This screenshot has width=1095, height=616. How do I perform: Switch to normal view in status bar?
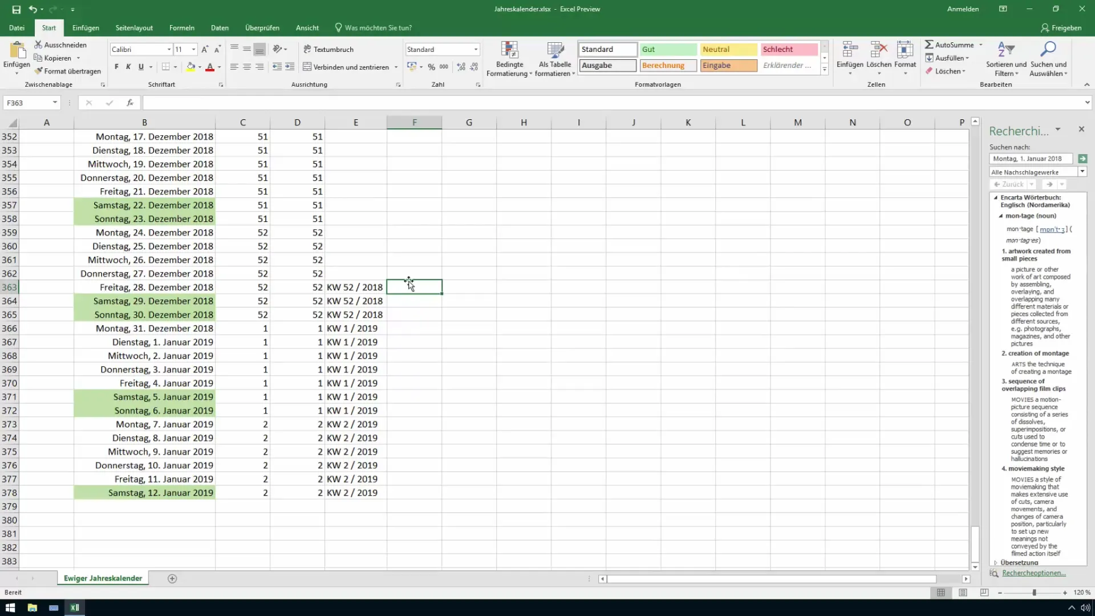pyautogui.click(x=941, y=593)
